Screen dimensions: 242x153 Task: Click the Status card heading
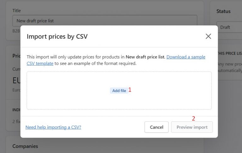click(223, 11)
